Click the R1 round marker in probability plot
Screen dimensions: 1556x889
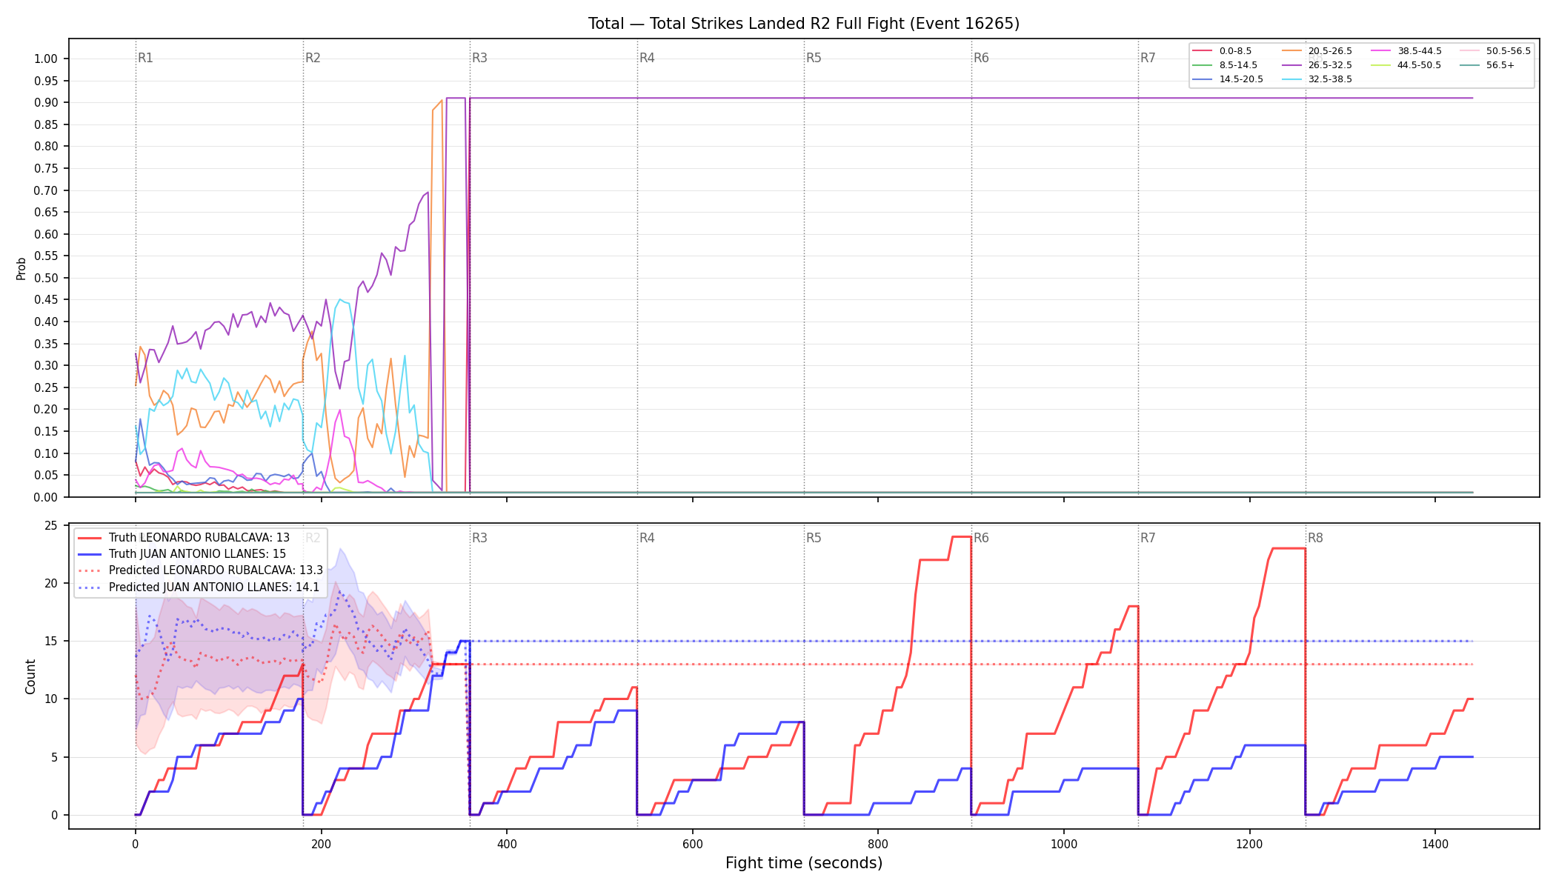pos(145,58)
